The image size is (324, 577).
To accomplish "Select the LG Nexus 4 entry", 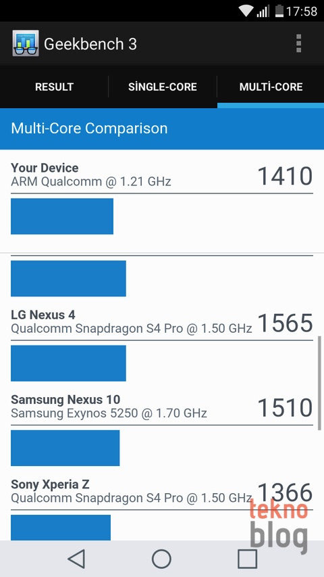I will coord(162,322).
